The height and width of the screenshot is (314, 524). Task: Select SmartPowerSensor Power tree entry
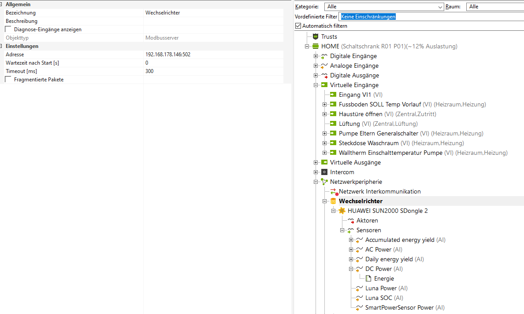click(399, 307)
